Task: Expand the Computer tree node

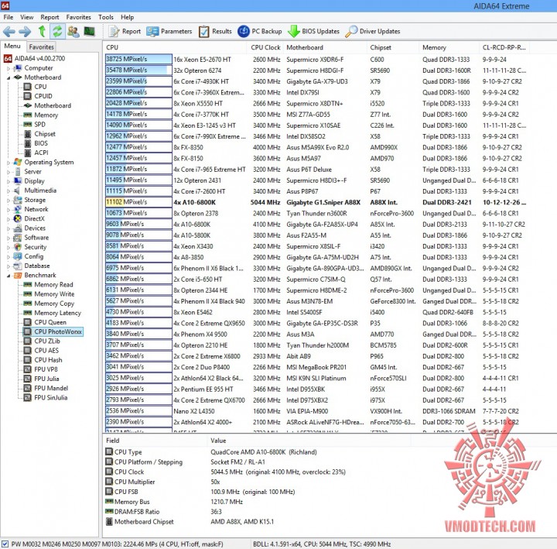Action: (9, 68)
